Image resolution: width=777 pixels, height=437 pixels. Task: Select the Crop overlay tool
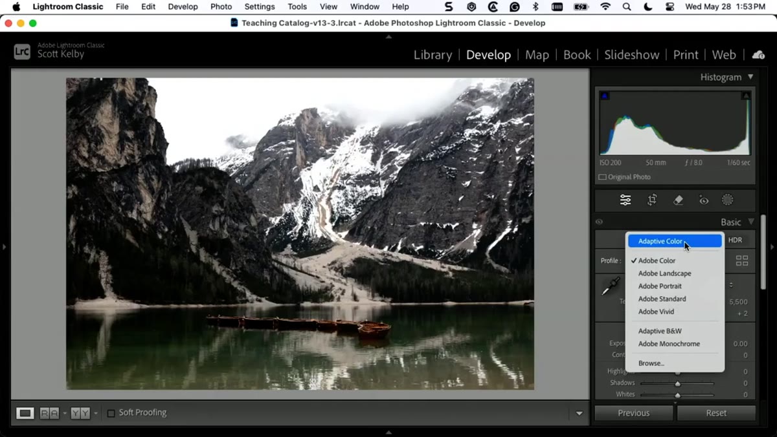click(x=652, y=200)
